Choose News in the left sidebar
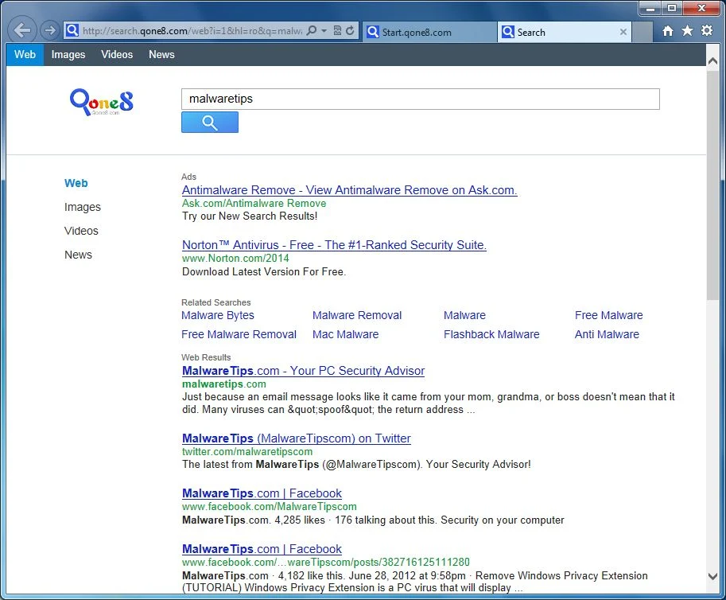The height and width of the screenshot is (600, 726). point(78,255)
